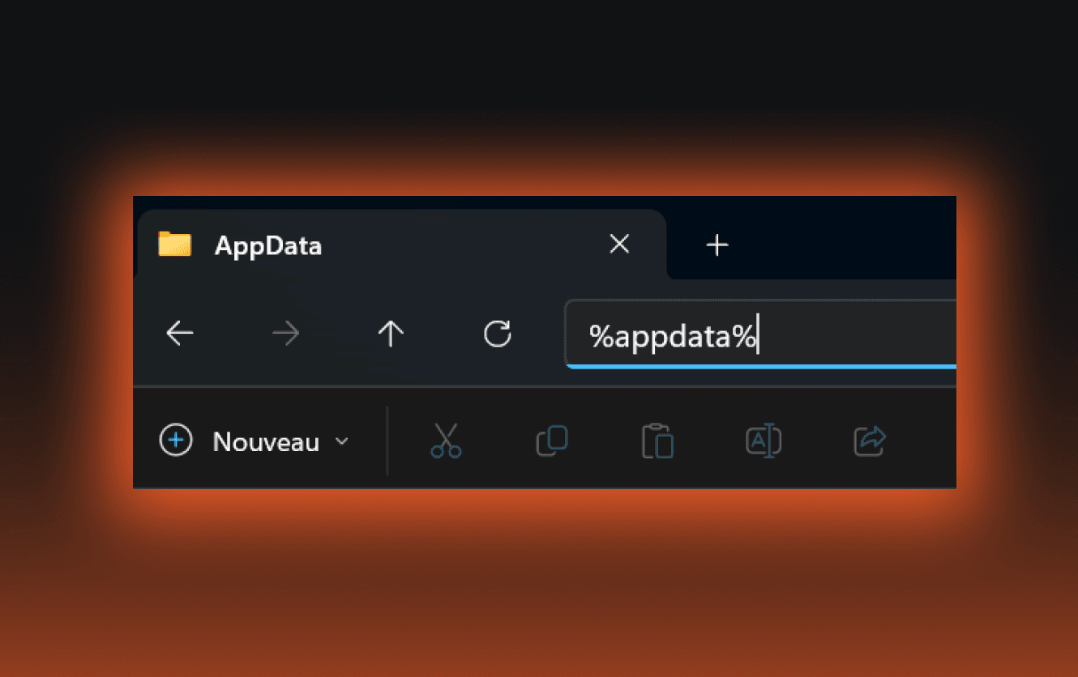Switch to the AppData tab
1078x677 pixels.
pos(267,245)
